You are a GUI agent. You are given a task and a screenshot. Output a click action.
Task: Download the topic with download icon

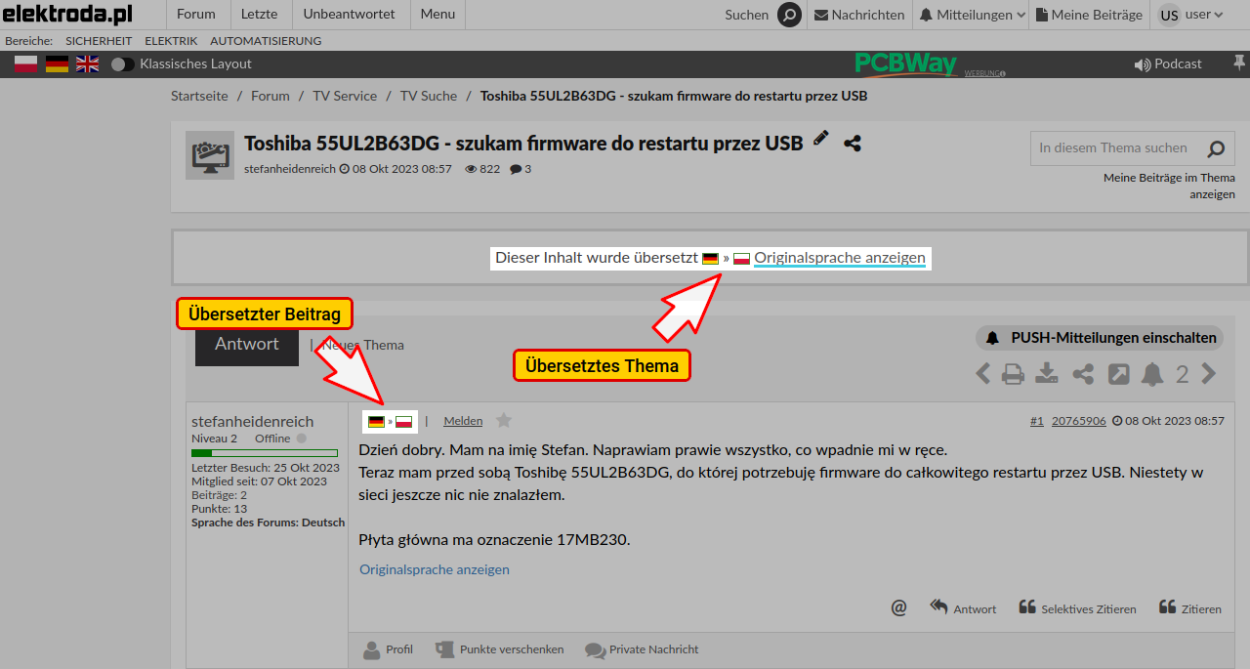pyautogui.click(x=1048, y=374)
